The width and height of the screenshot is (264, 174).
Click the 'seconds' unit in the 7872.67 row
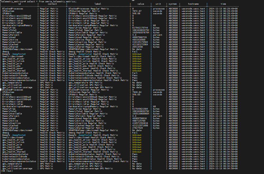[x=158, y=11]
